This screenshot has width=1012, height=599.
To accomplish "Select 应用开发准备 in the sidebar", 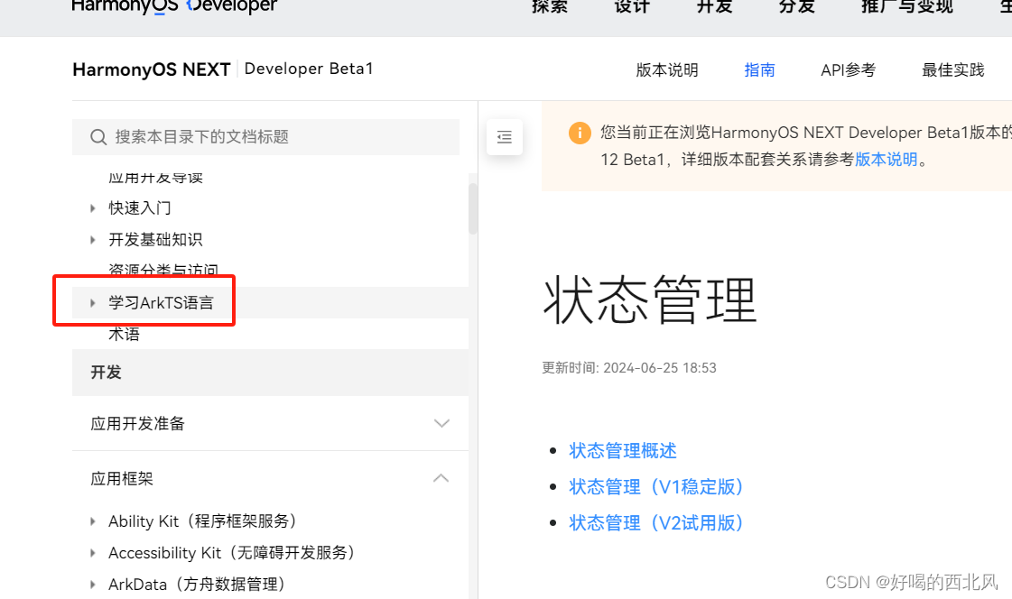I will click(137, 424).
